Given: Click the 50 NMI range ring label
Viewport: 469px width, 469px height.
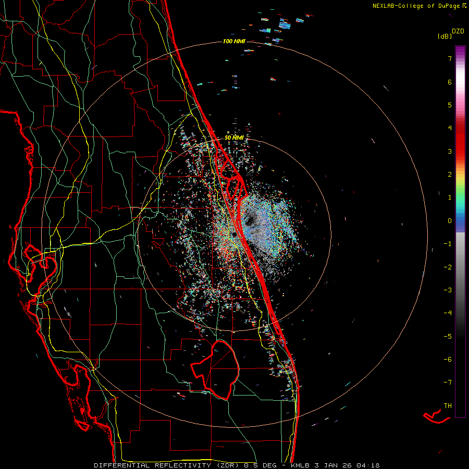Looking at the screenshot, I should click(x=234, y=138).
